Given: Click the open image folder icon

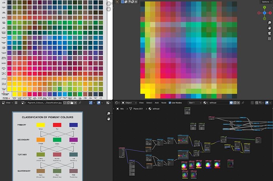Looking at the screenshot, I should [x=72, y=103].
